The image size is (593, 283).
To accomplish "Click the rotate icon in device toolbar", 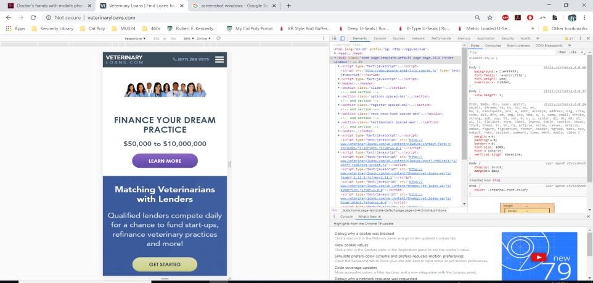I will point(218,39).
